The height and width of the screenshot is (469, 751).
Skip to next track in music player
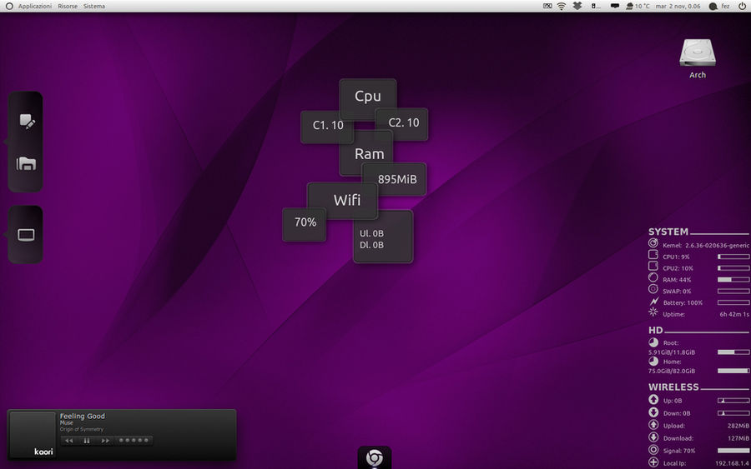[105, 441]
